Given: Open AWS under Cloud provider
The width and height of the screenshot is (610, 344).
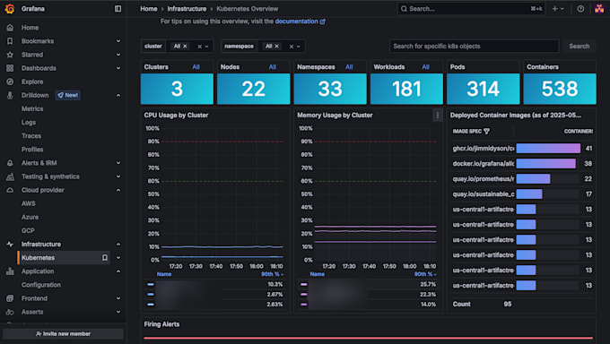Looking at the screenshot, I should [29, 203].
